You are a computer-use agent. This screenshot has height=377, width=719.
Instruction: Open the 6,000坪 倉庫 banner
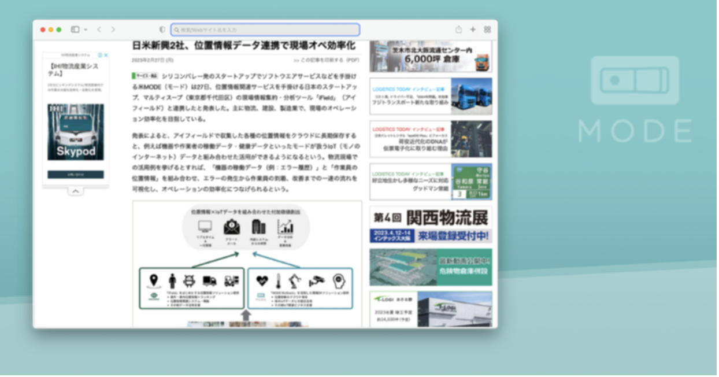431,57
